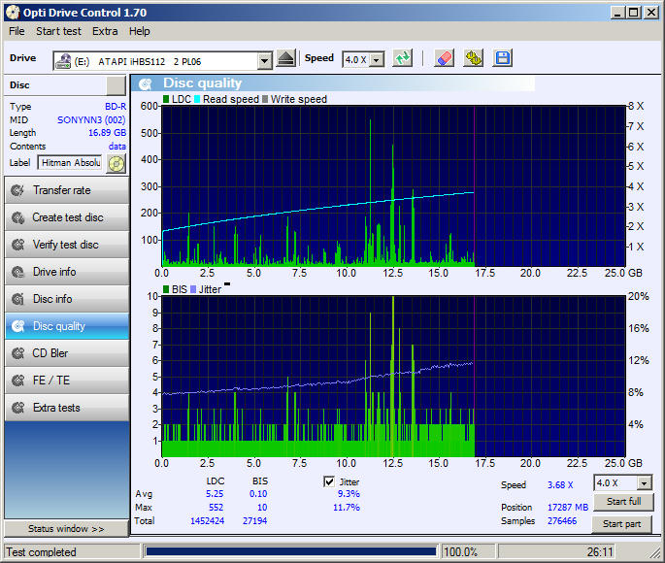The image size is (665, 563).
Task: Click the test progress bar
Action: pos(290,551)
